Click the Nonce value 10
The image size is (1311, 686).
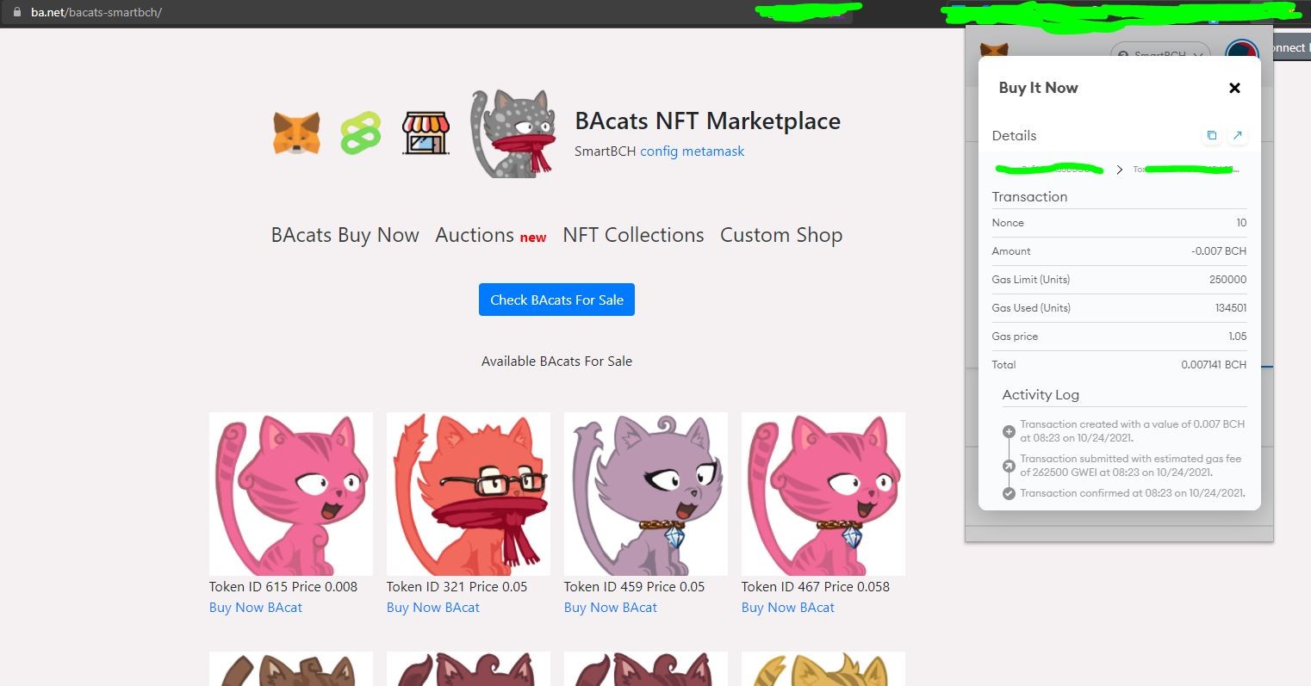pos(1241,223)
